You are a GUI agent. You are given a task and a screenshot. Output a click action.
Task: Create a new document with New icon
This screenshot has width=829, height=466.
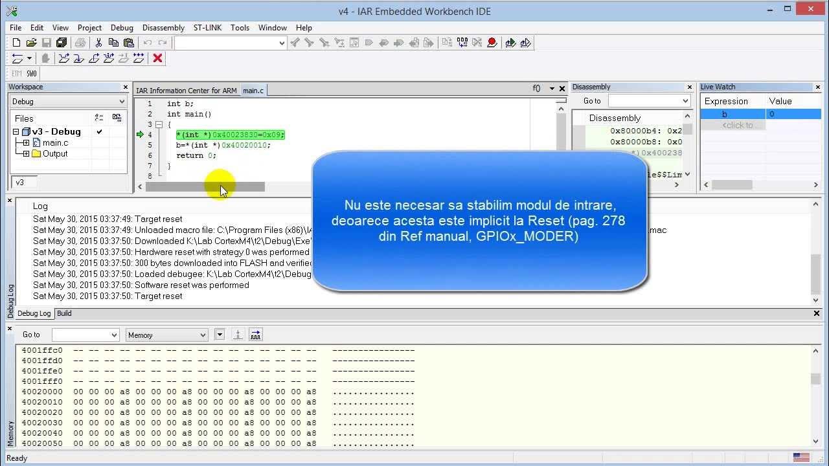[17, 43]
